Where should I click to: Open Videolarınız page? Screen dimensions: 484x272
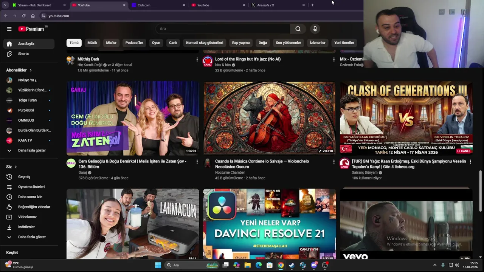point(29,217)
